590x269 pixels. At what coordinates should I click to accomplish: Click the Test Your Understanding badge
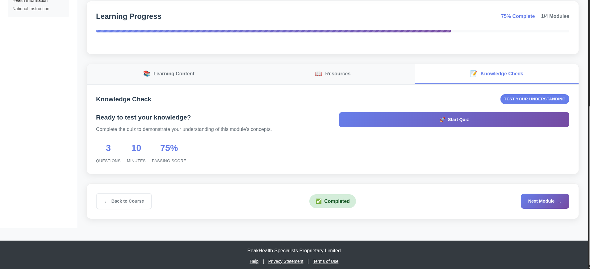coord(534,99)
